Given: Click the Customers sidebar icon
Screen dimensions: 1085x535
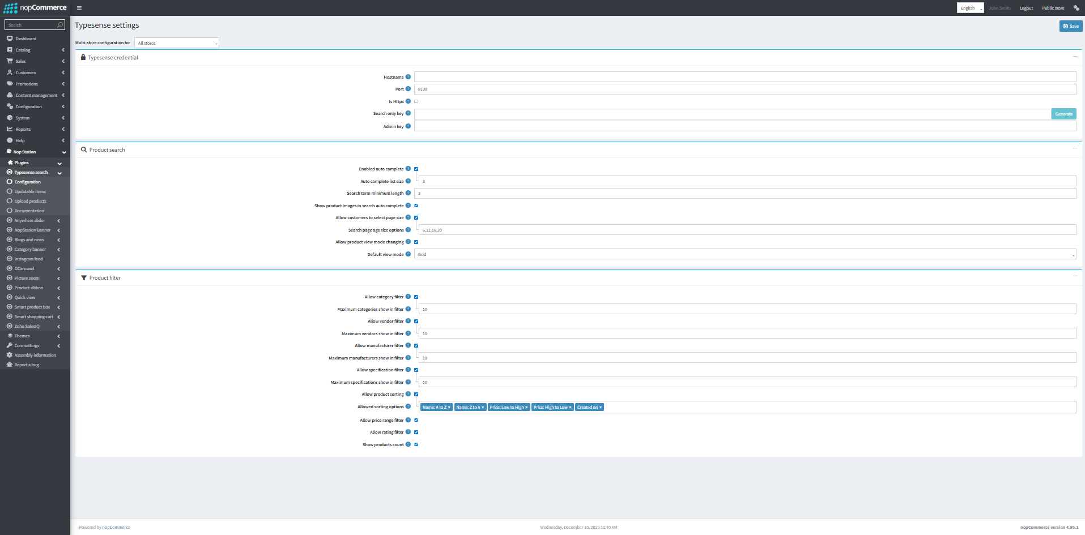Looking at the screenshot, I should [9, 72].
